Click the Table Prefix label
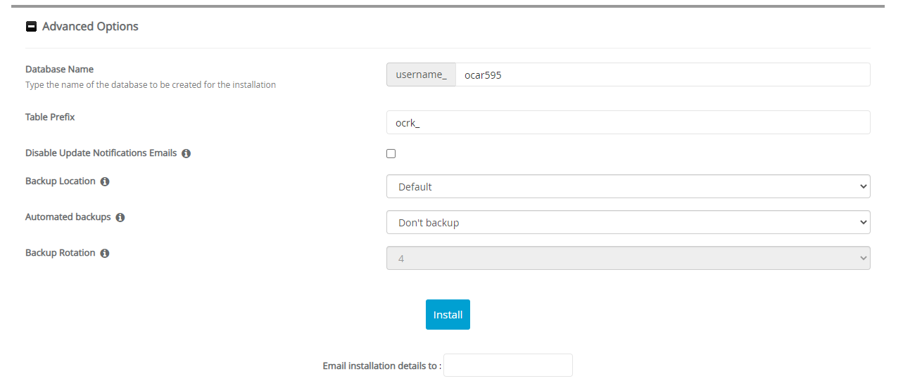Image resolution: width=903 pixels, height=388 pixels. point(50,117)
